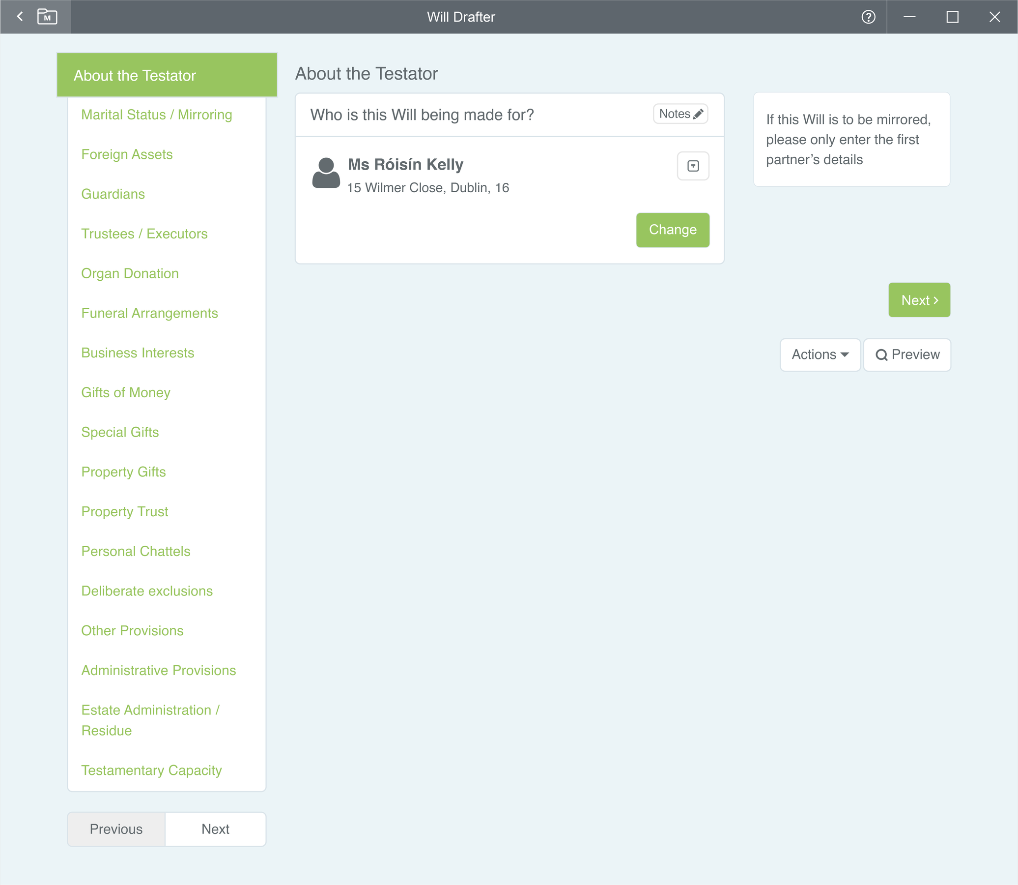Click the chevron arrow inside the Next button

click(936, 300)
